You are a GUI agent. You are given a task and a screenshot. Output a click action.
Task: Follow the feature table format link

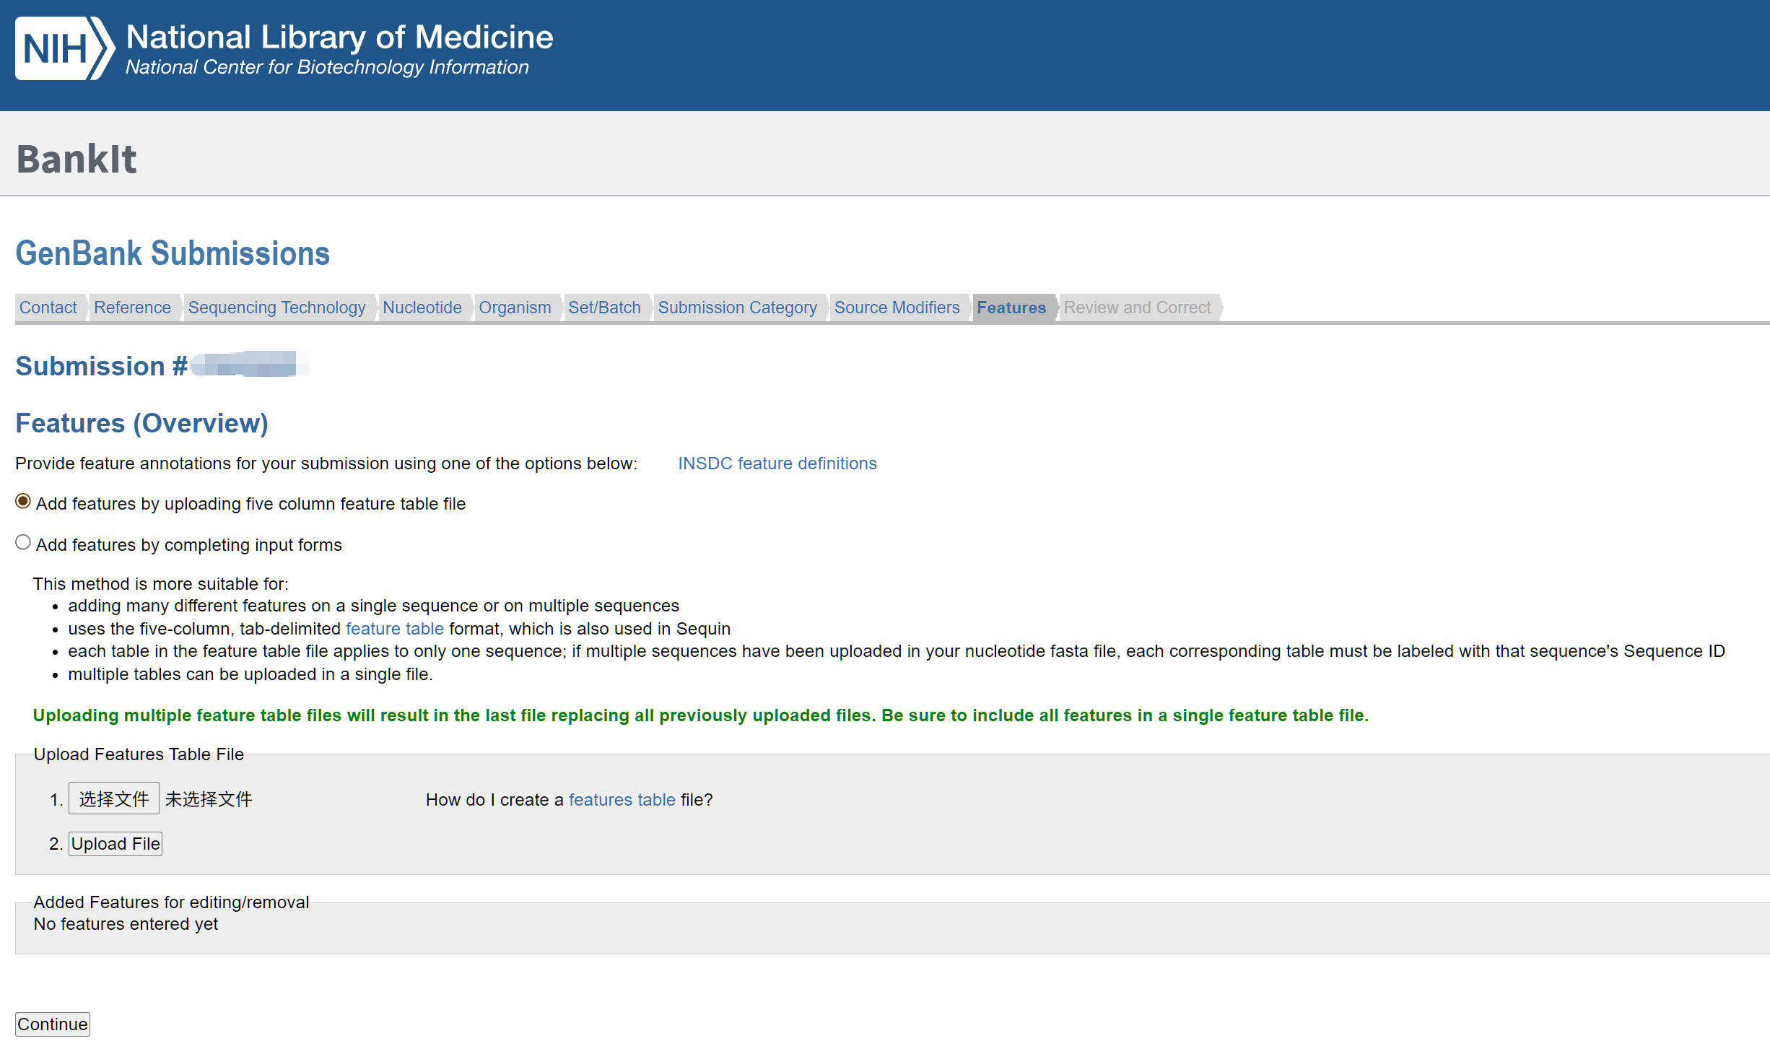click(x=394, y=629)
